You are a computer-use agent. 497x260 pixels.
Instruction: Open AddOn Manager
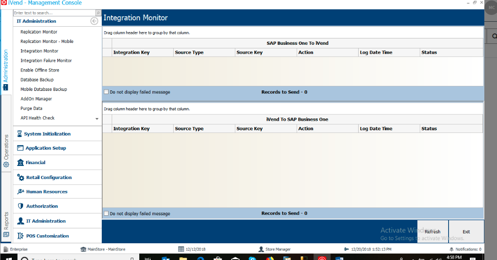click(x=36, y=99)
